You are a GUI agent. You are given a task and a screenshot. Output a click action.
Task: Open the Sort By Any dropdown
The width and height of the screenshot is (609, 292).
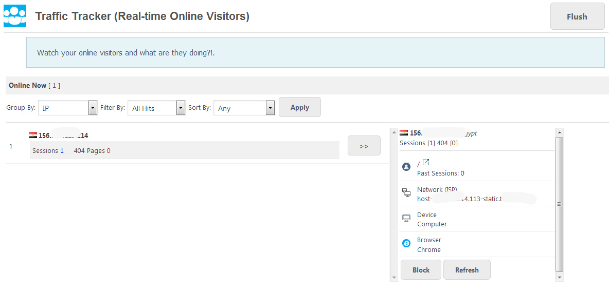pyautogui.click(x=244, y=108)
